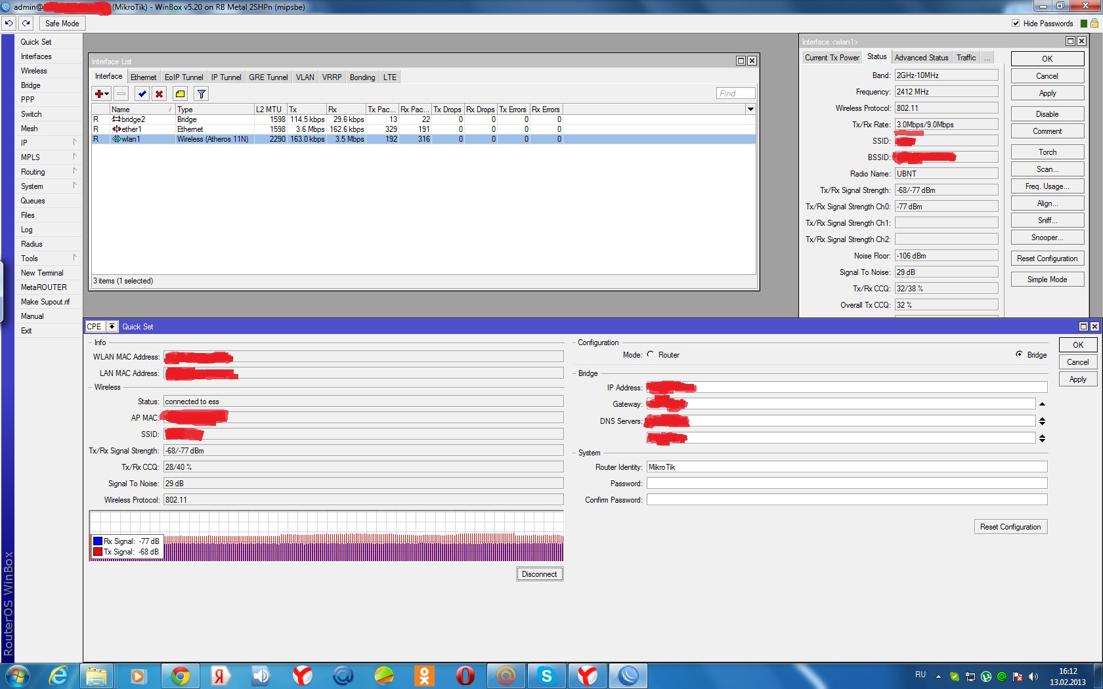
Task: Enable the selected interface with the checkmark icon
Action: click(142, 94)
